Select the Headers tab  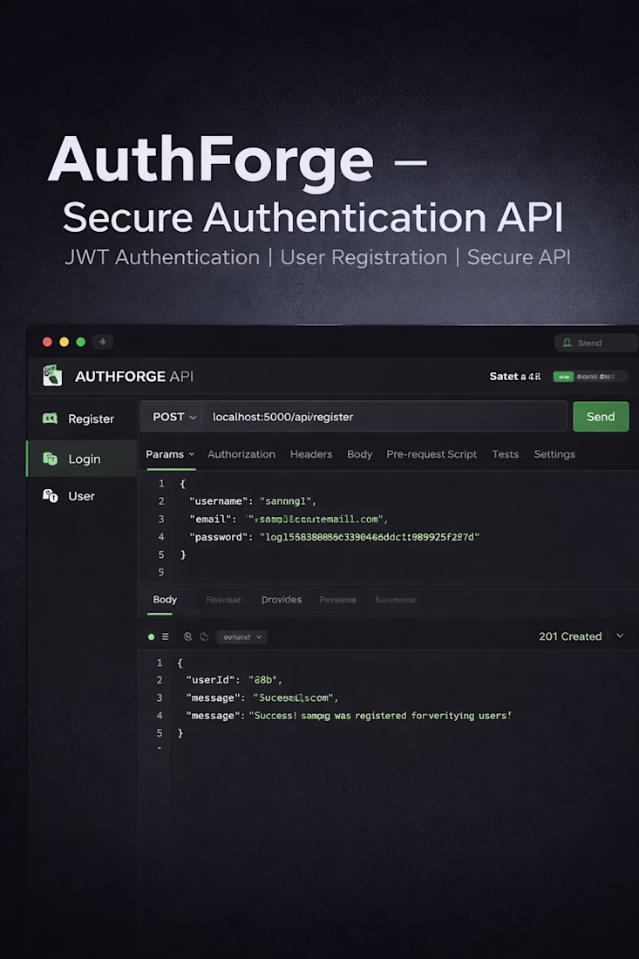(311, 454)
